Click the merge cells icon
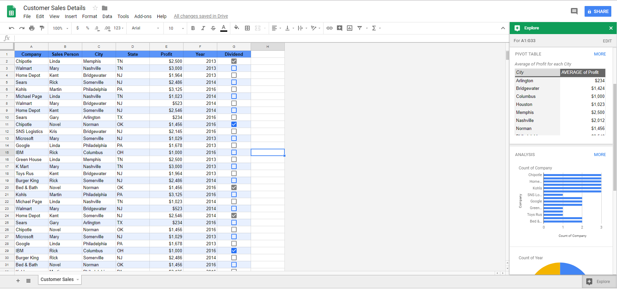 258,28
